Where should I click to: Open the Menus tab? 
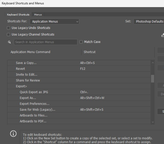[x=38, y=14]
